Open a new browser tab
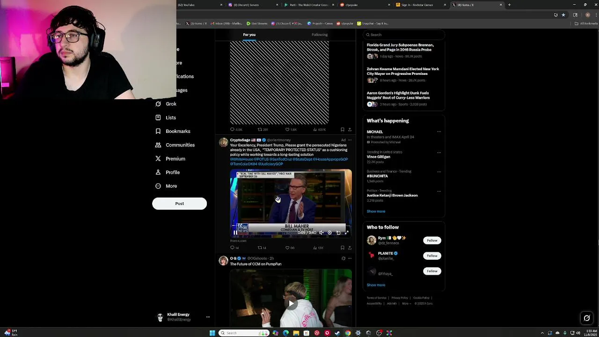The height and width of the screenshot is (337, 599). coord(509,5)
